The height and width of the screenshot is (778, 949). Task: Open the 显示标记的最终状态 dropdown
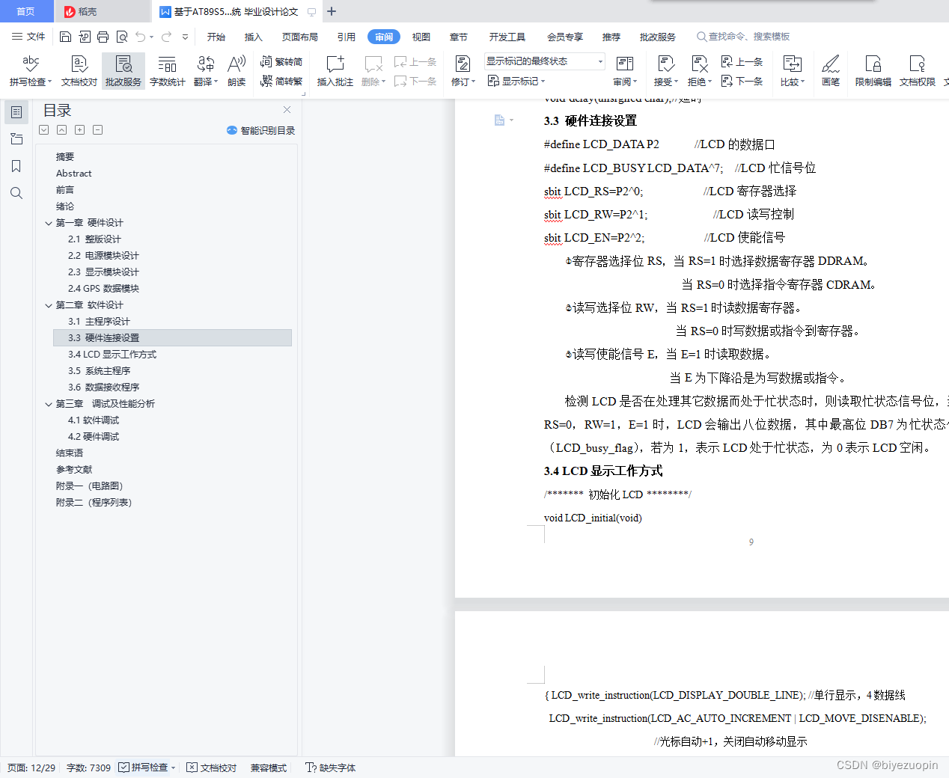click(544, 61)
